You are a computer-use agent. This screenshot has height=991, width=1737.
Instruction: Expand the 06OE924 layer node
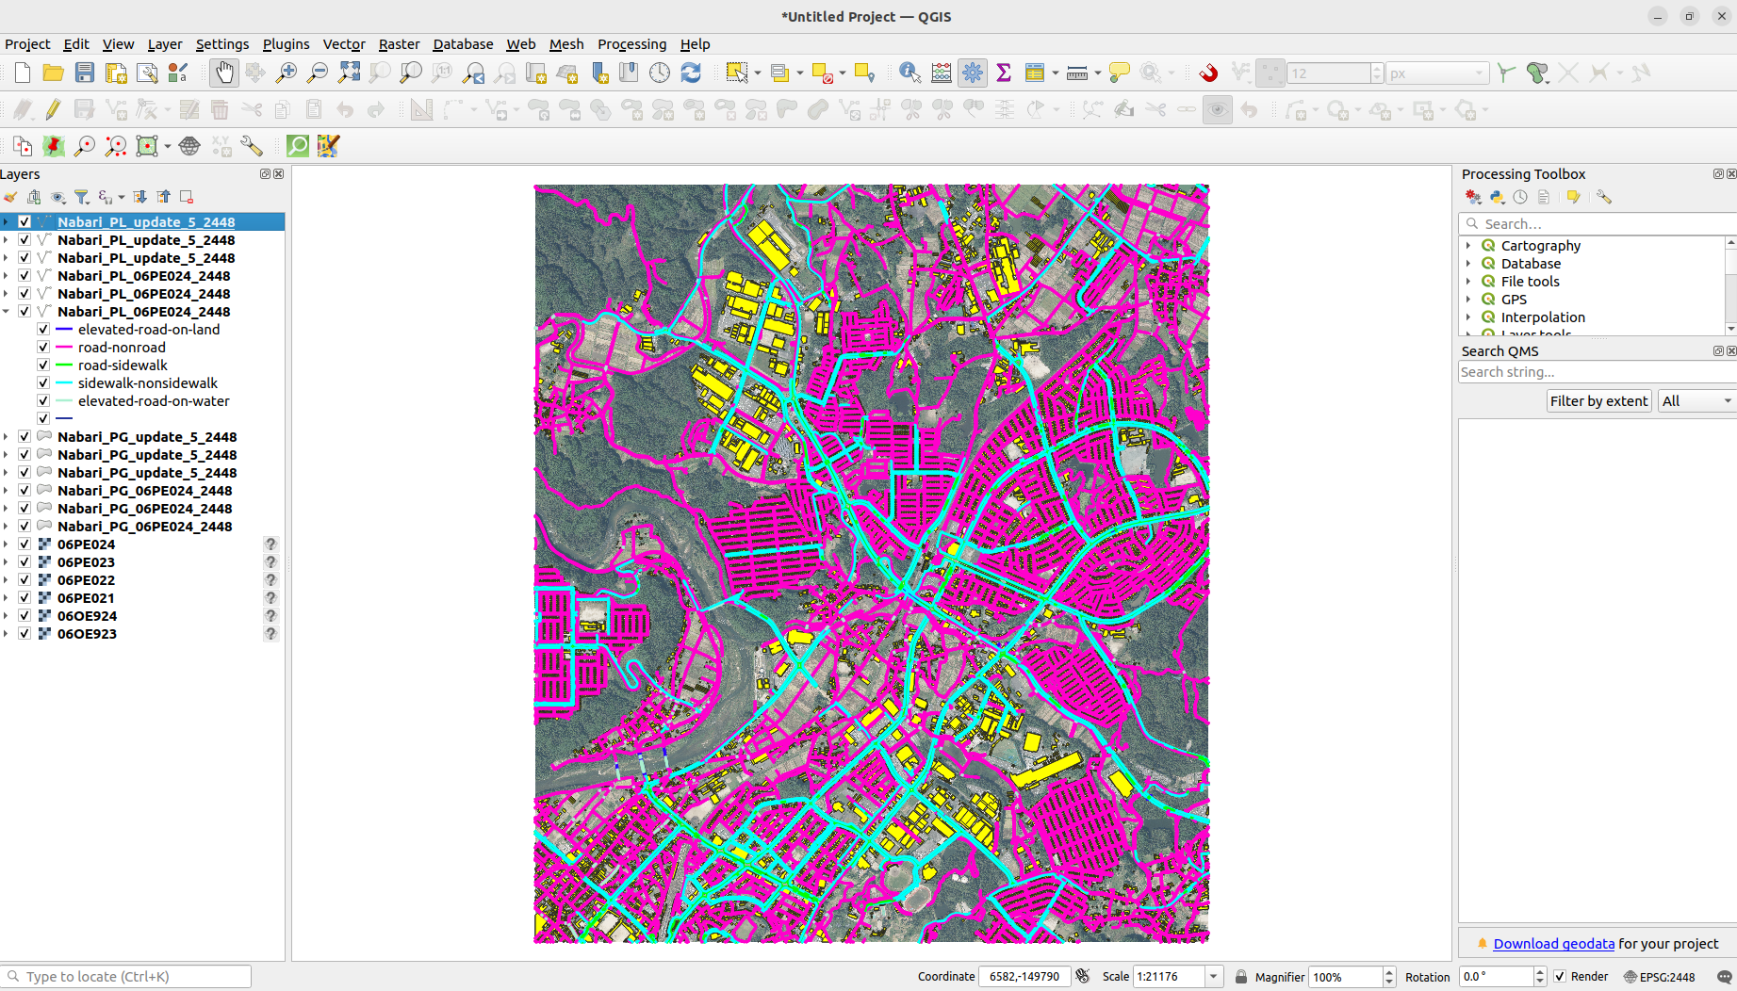click(7, 616)
